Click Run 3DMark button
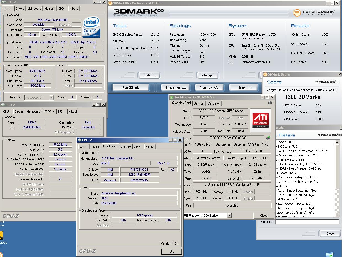The height and width of the screenshot is (257, 353). 130,87
